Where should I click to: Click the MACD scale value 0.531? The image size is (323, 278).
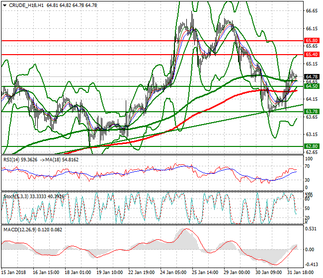[311, 229]
